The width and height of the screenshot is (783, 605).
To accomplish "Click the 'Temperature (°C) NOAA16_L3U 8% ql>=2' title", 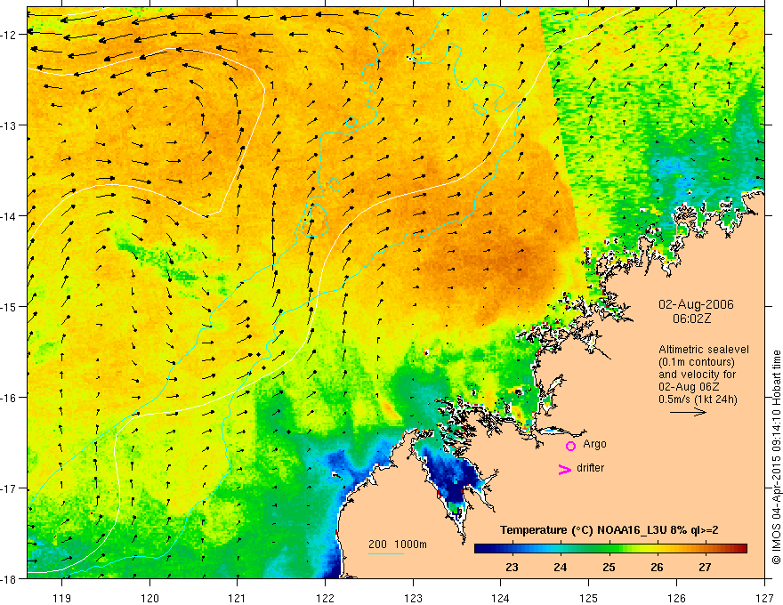I will click(609, 530).
